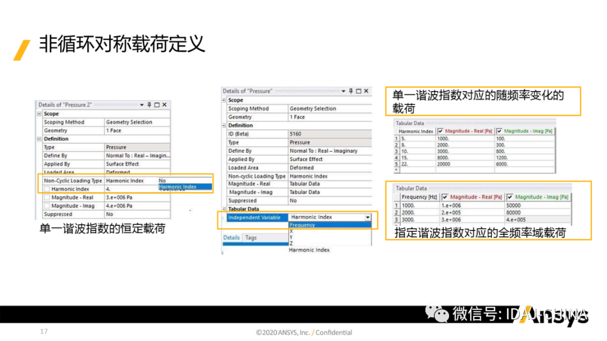The image size is (607, 341).
Task: Maximize the Details of "Pressure 2" panel
Action: (157, 105)
